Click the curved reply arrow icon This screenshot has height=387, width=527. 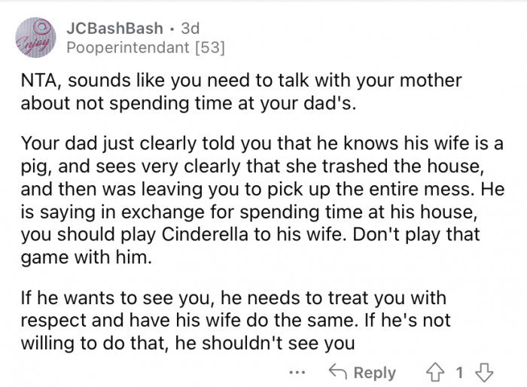pos(337,371)
